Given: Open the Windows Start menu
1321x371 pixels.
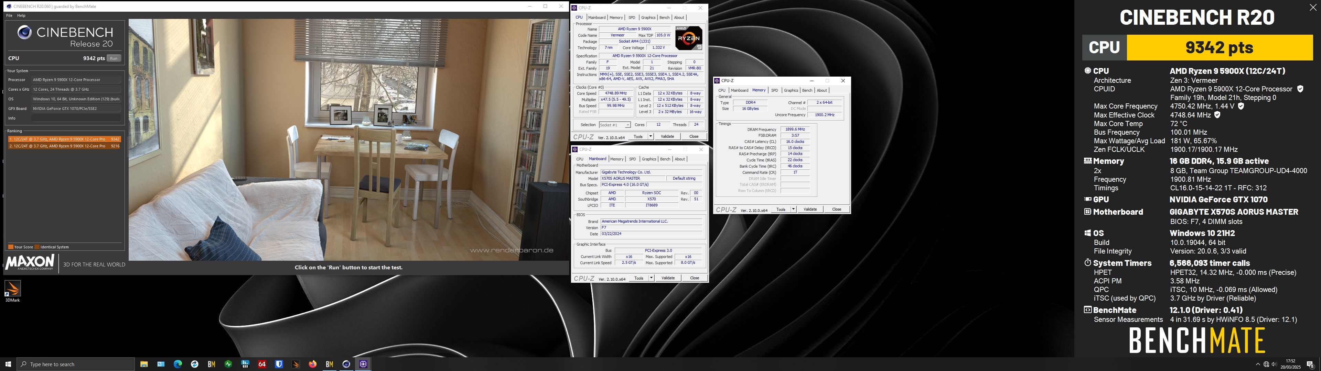Looking at the screenshot, I should (8, 364).
